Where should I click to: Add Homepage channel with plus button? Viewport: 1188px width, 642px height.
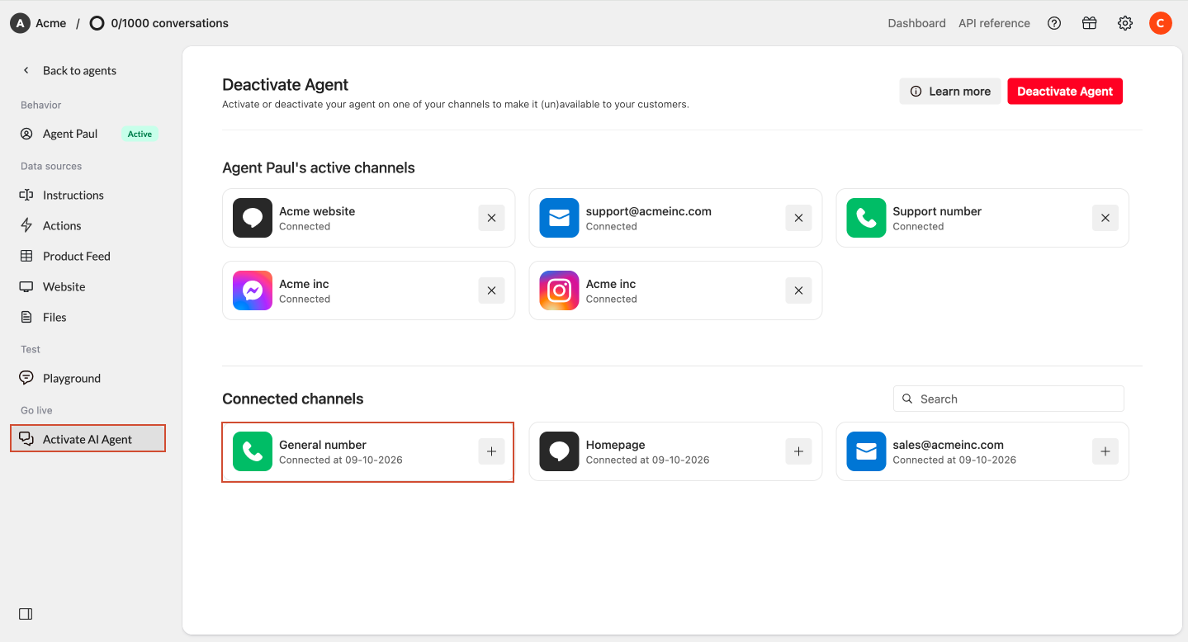tap(798, 451)
